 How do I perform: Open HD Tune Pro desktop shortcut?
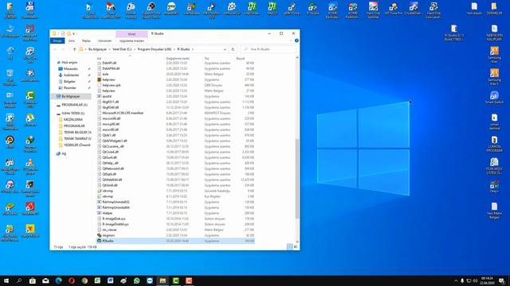click(x=393, y=9)
